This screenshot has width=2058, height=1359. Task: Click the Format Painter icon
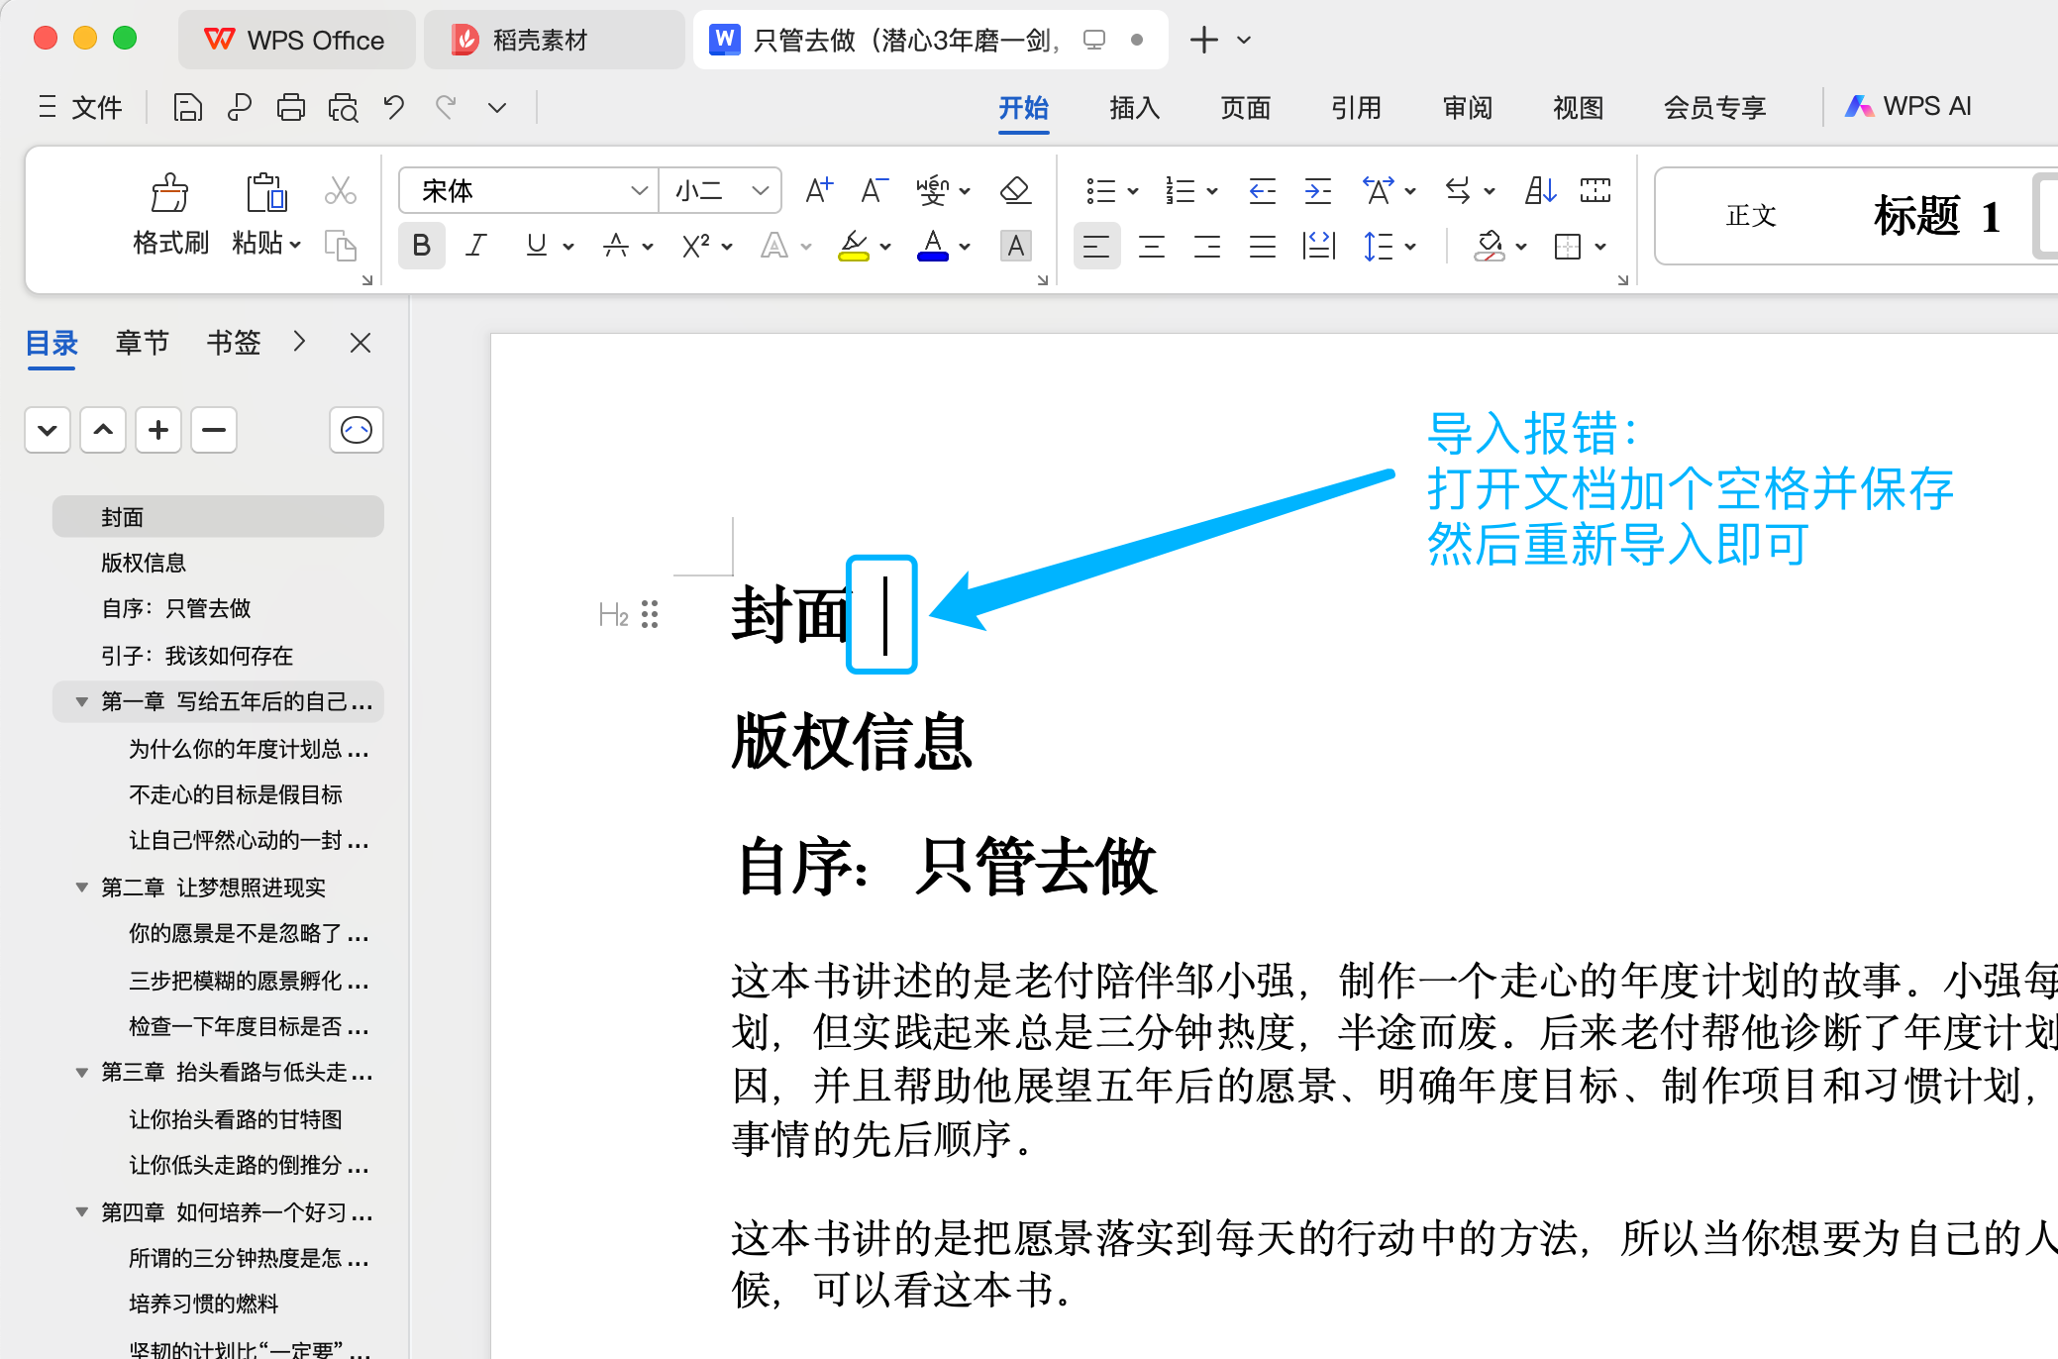[x=170, y=194]
